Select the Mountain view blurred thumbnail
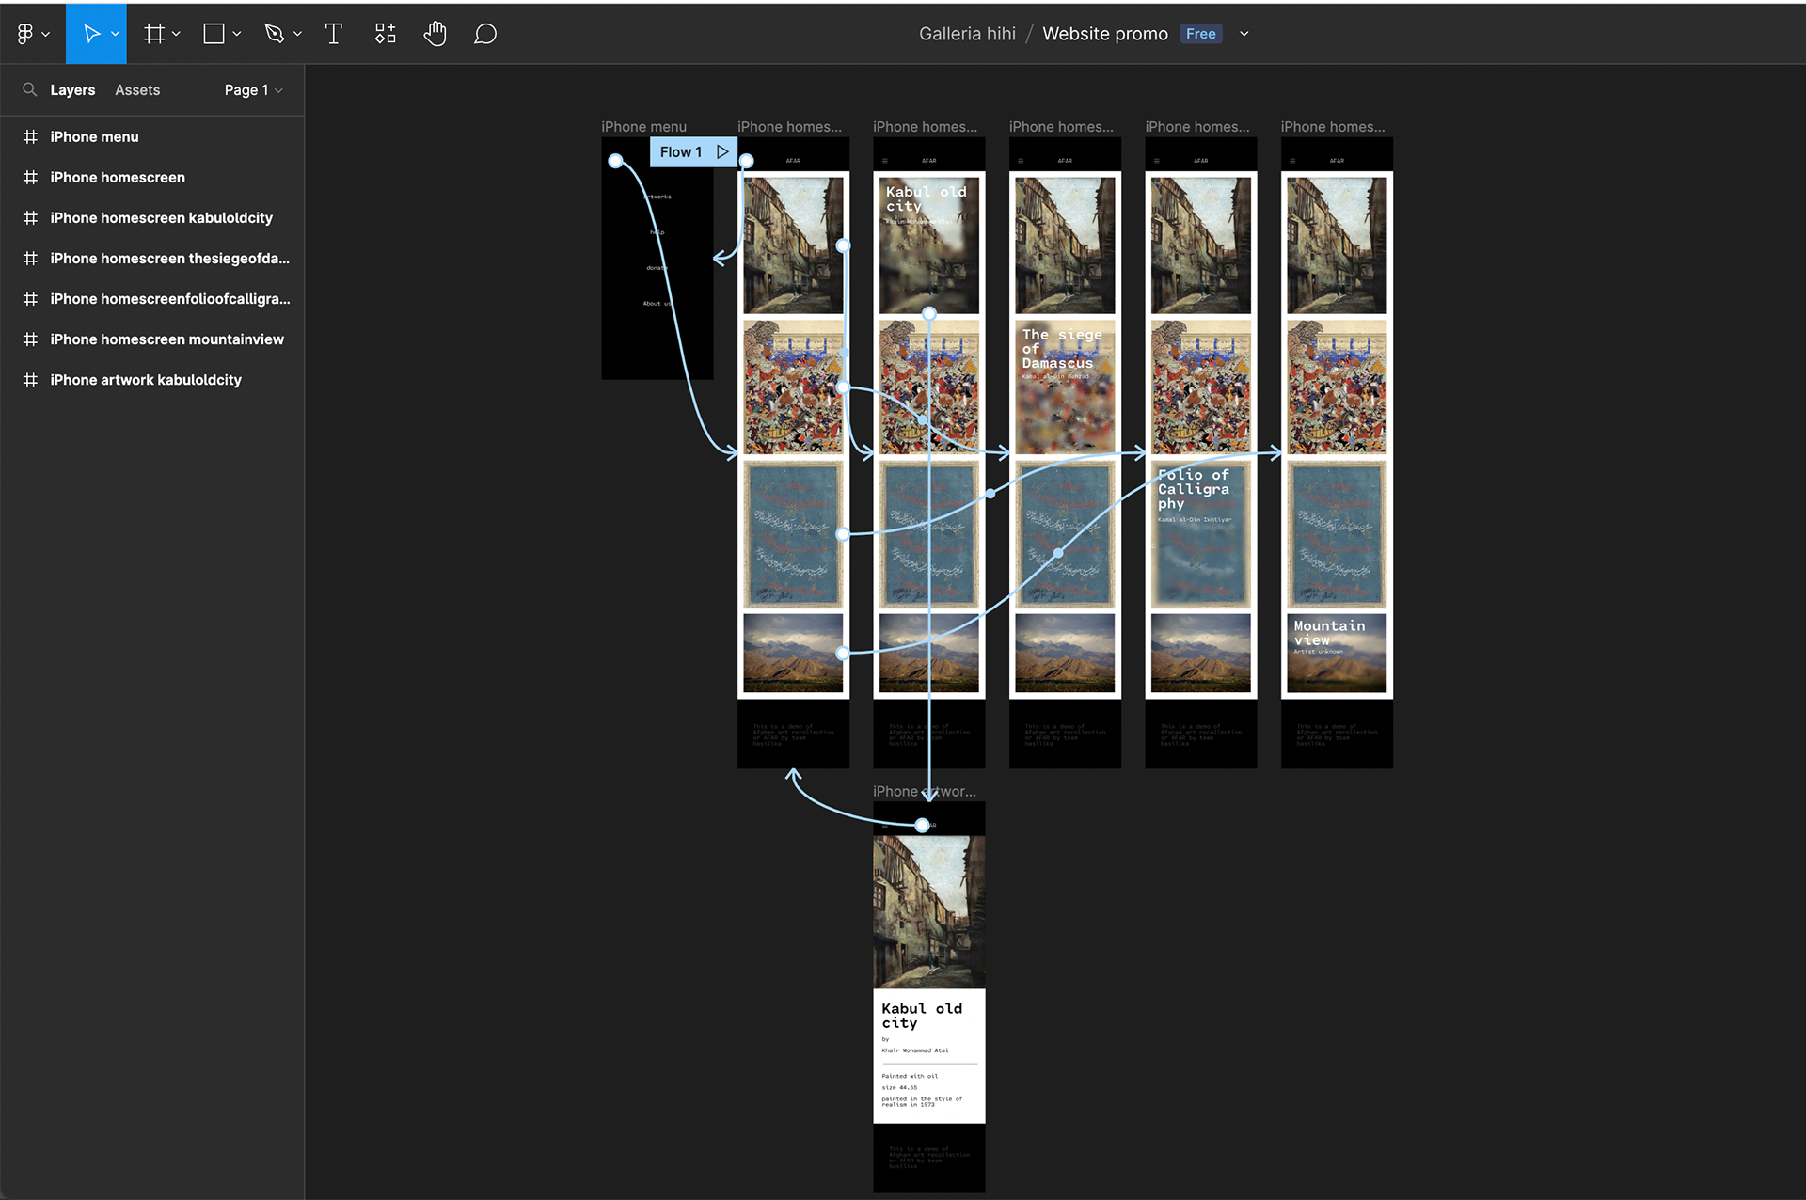This screenshot has width=1806, height=1200. click(1337, 654)
